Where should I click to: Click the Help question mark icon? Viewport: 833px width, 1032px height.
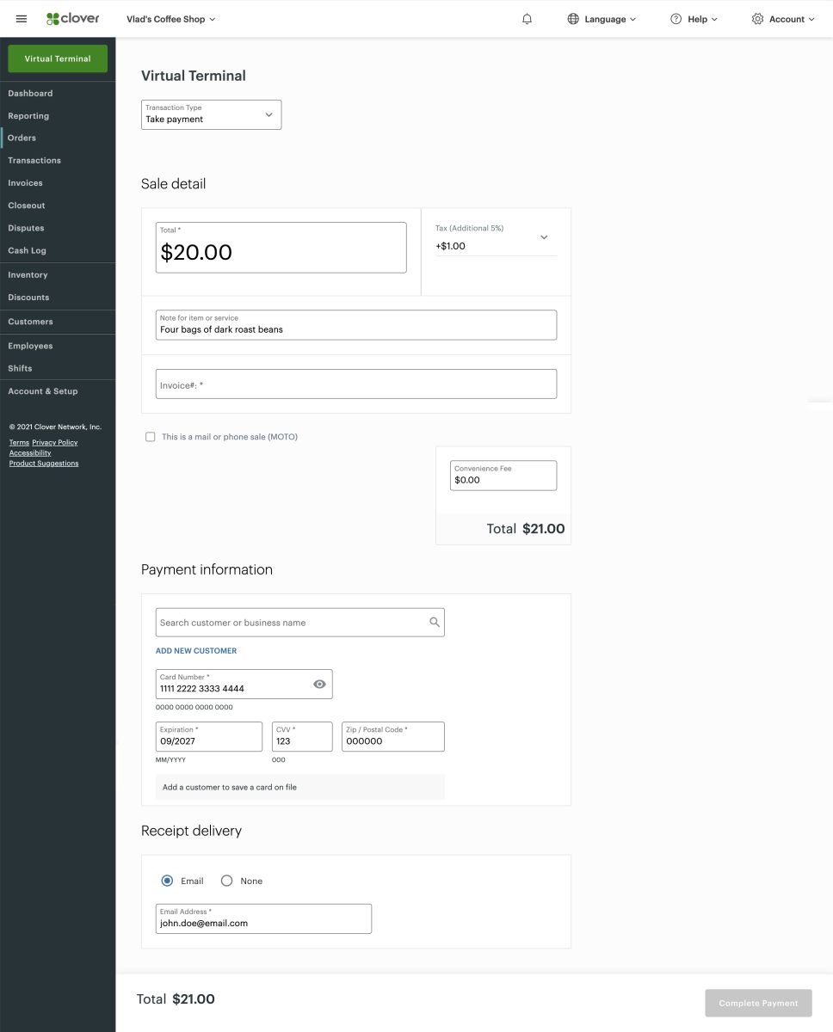pyautogui.click(x=676, y=19)
